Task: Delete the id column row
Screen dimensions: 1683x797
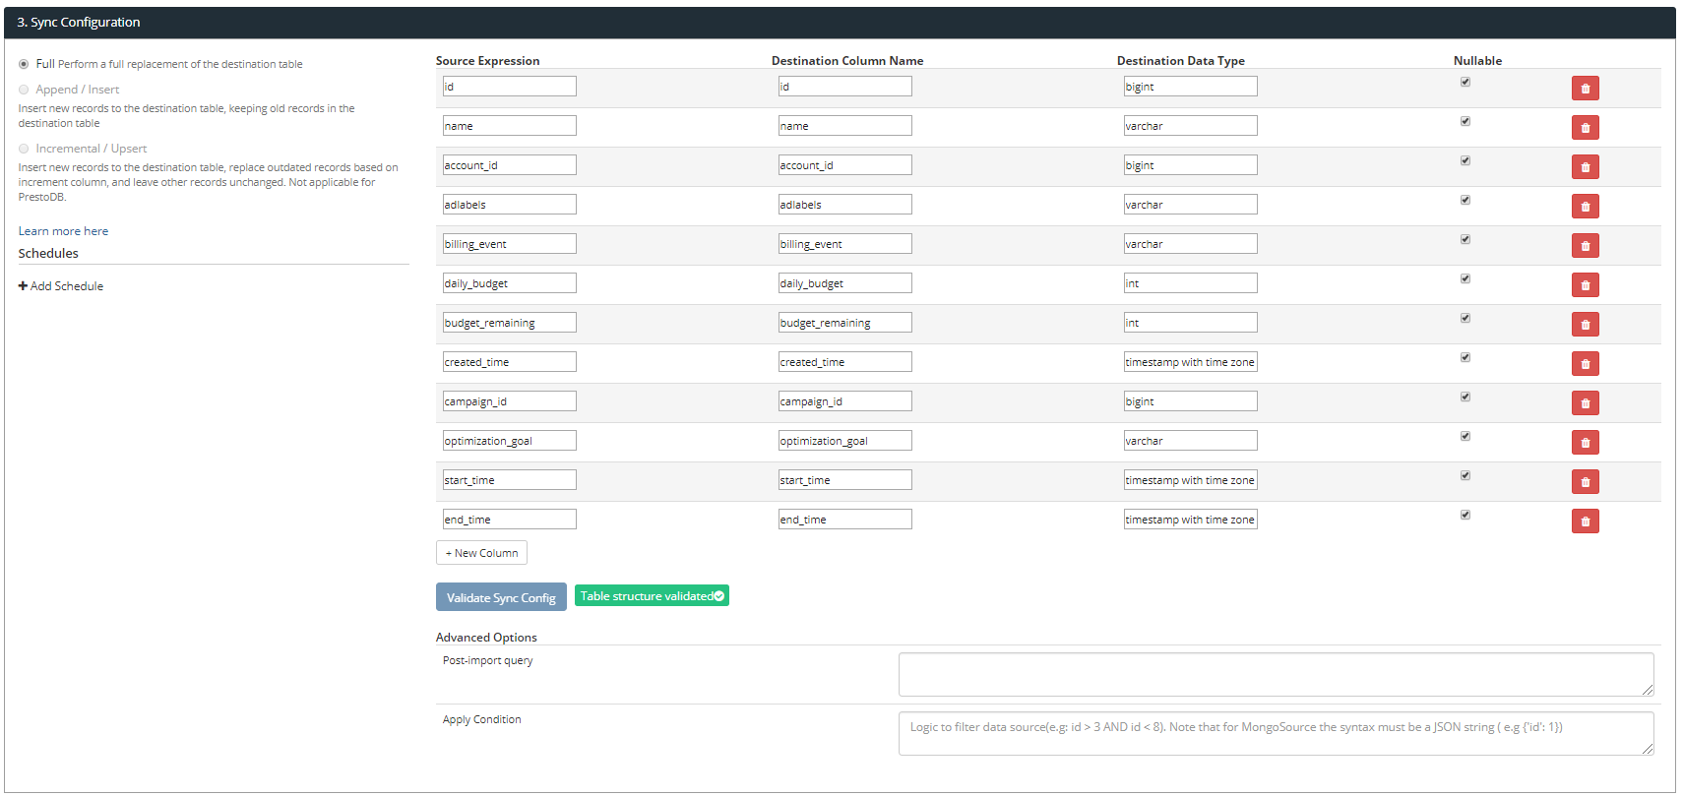Action: 1585,89
